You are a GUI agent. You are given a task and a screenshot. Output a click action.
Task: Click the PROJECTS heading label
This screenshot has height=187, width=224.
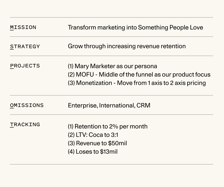[25, 66]
